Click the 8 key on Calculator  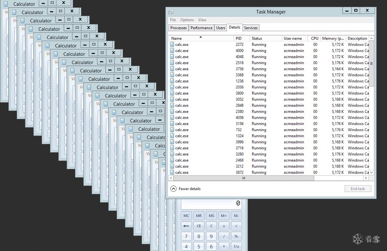tap(199, 236)
